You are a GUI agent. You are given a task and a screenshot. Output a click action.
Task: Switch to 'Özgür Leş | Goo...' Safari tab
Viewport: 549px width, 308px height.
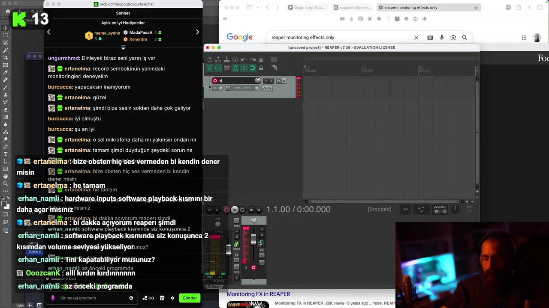[307, 7]
